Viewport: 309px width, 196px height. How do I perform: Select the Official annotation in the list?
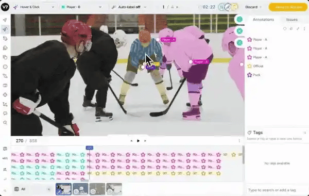[255, 66]
